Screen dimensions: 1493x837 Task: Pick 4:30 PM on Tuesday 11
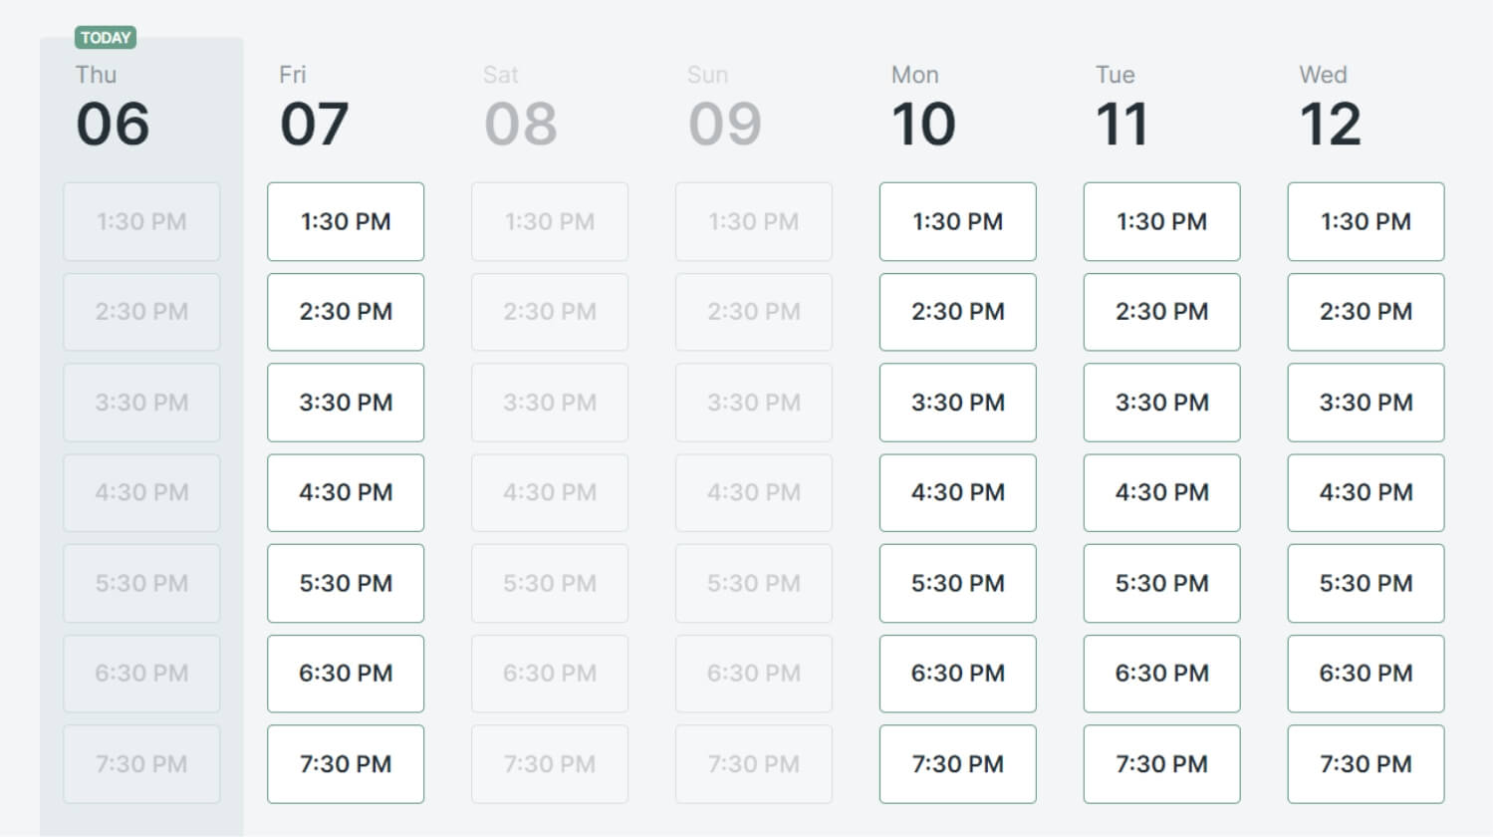tap(1162, 492)
